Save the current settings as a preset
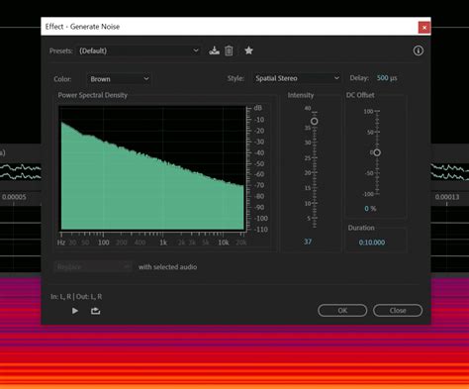The image size is (469, 389). pyautogui.click(x=214, y=50)
